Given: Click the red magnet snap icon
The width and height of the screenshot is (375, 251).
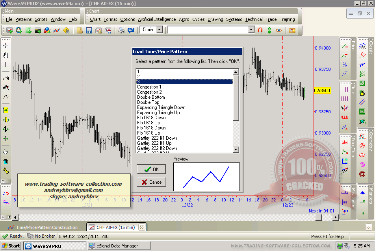Looking at the screenshot, I should point(260,30).
